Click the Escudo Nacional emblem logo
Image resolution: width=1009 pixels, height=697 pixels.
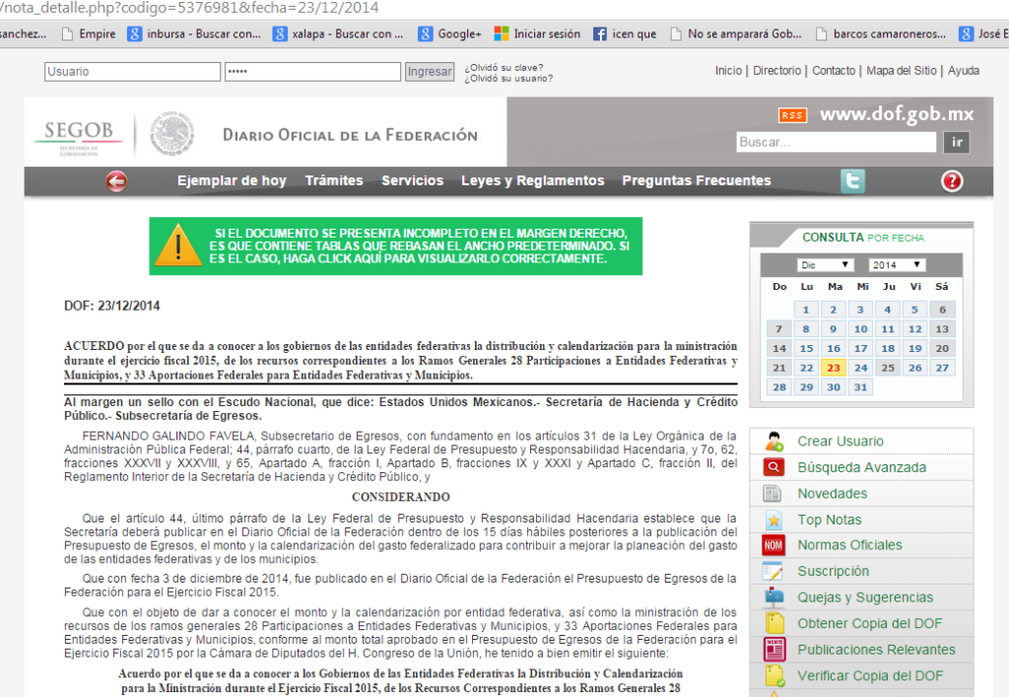coord(171,134)
